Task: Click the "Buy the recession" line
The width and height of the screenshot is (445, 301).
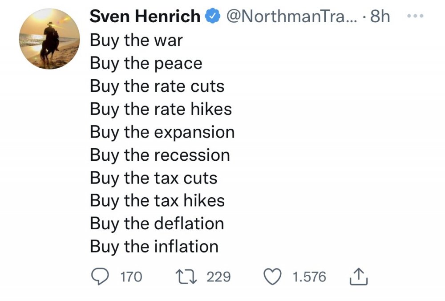Action: 160,155
